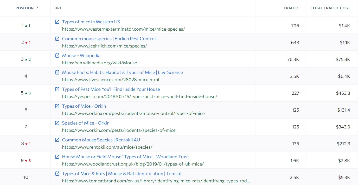The image size is (358, 185).
Task: Click the orkin.com types-of-mice URL
Action: tap(133, 113)
